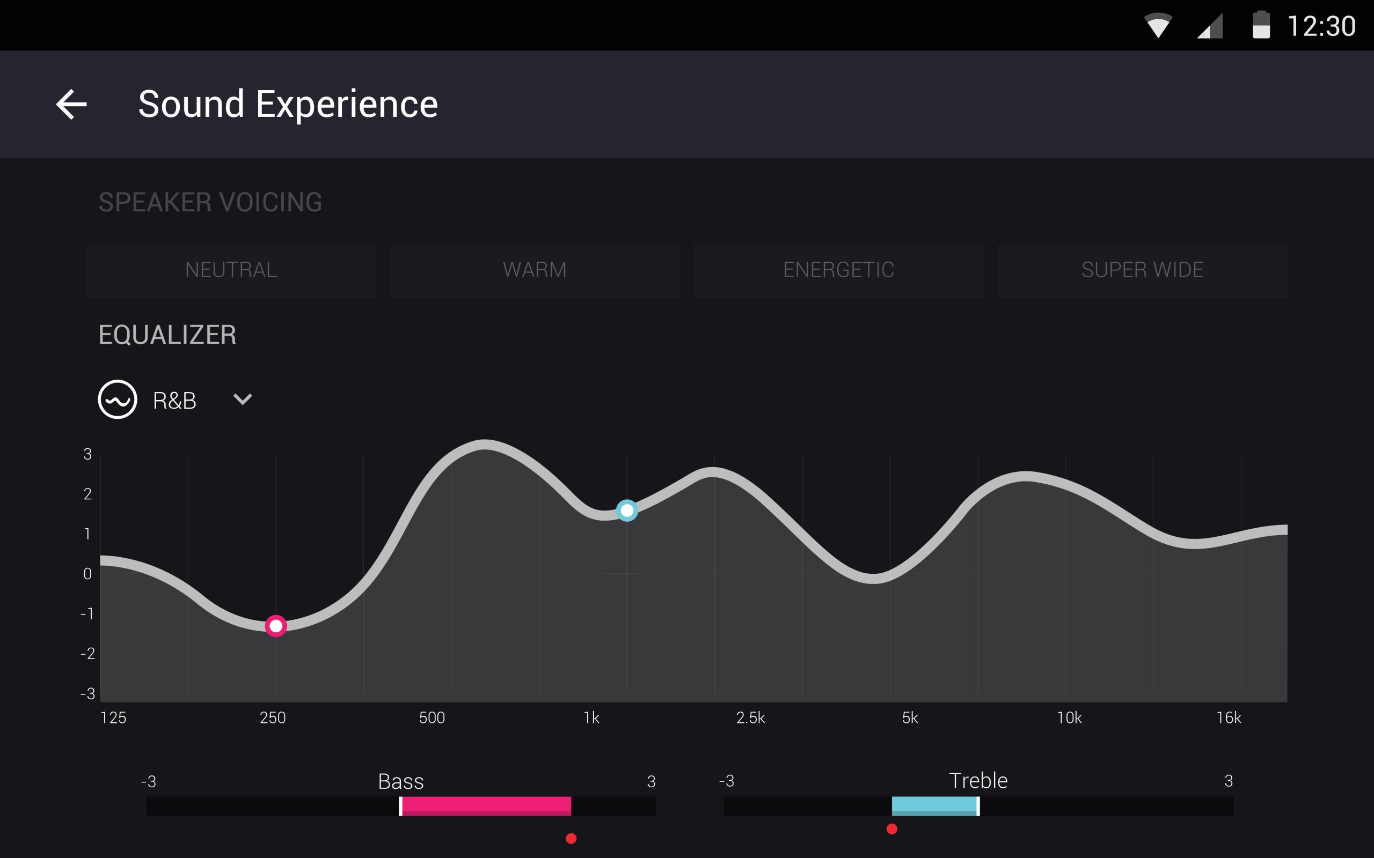Click the blue treble control point on curve

627,511
